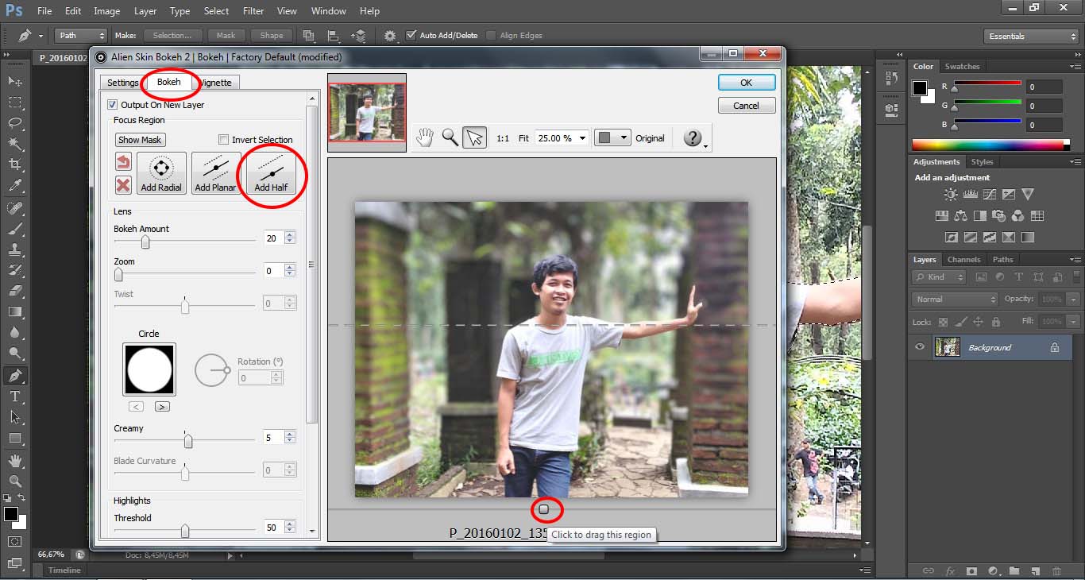Click the Curves adjustment icon
Viewport: 1085px width, 580px height.
tap(989, 194)
